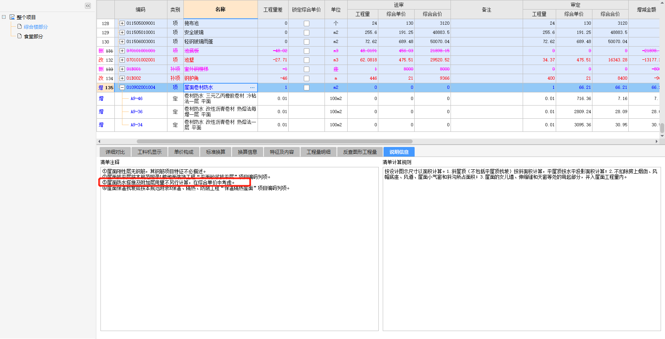Open the 单价构成 tab

click(184, 152)
